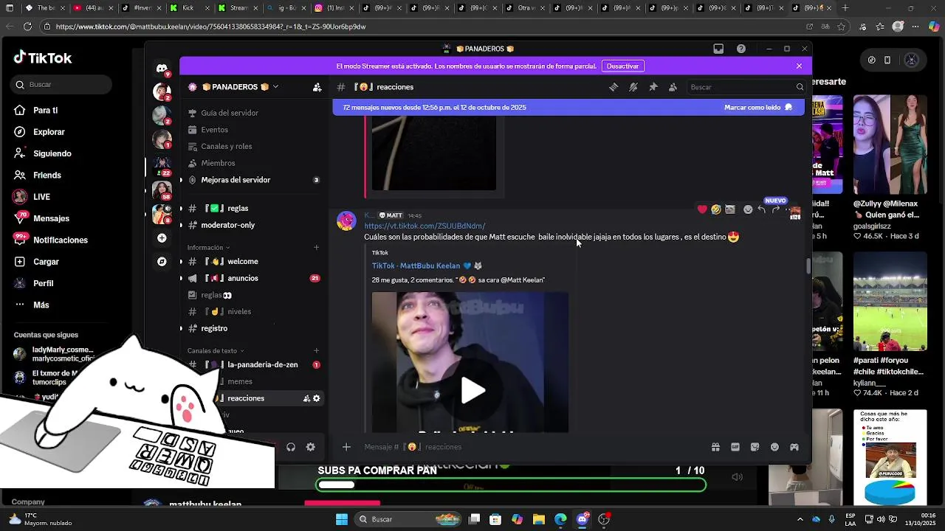Add channel to Información category
The width and height of the screenshot is (945, 531).
[317, 248]
